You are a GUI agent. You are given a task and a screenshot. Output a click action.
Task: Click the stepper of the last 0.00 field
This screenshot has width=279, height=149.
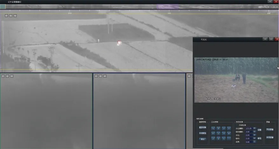254,142
